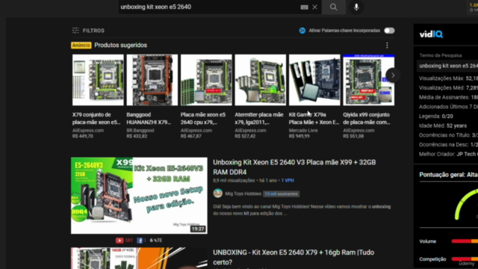Open Kit Gamer X79a Placa Mãe link
This screenshot has height=269, width=478.
[x=314, y=118]
